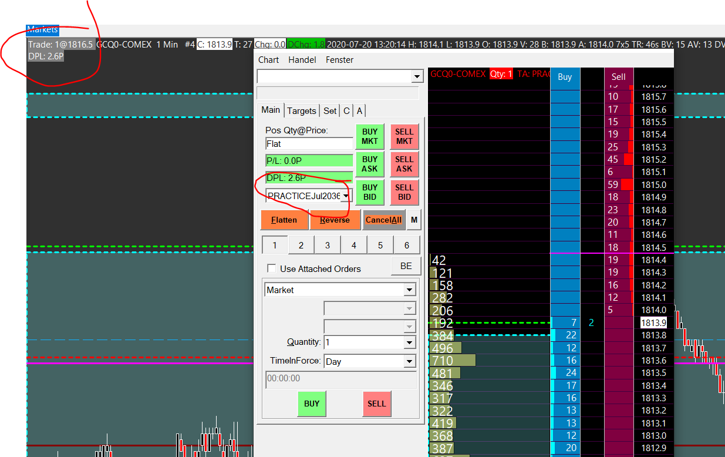Enable Use Attached Orders checkbox
The width and height of the screenshot is (725, 457).
click(271, 268)
